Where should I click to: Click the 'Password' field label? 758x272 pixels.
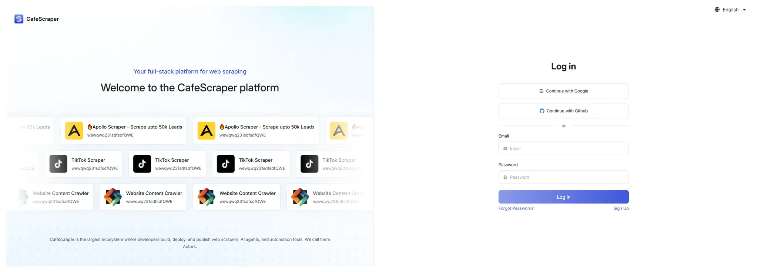(x=508, y=165)
